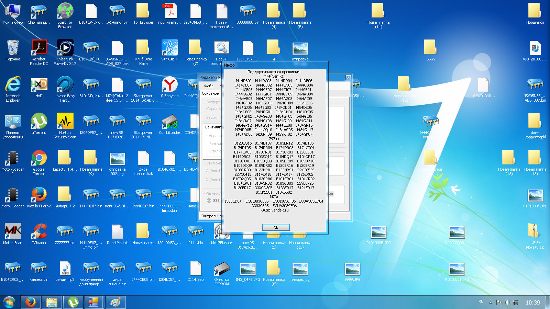
Task: Launch Internet Explorer from desktop
Action: click(x=13, y=89)
